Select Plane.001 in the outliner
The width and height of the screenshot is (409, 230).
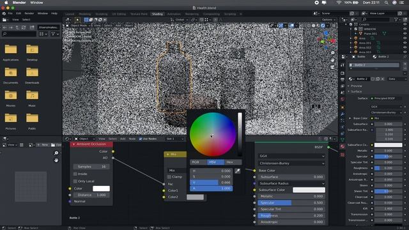[x=371, y=34]
